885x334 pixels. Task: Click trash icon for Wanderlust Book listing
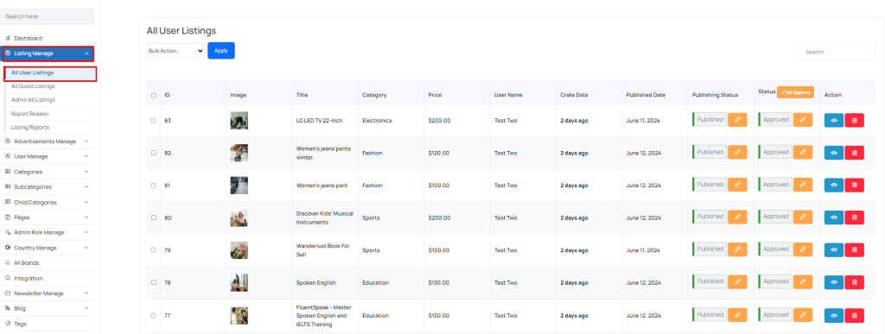[854, 249]
